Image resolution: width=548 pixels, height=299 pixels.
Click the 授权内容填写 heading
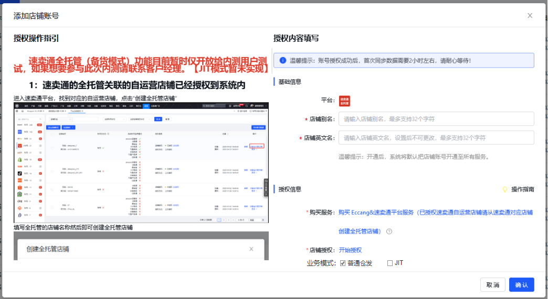(x=296, y=38)
